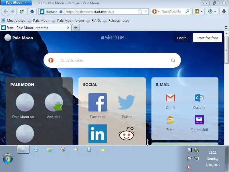Click the Pale Moon taskbar button

click(23, 149)
